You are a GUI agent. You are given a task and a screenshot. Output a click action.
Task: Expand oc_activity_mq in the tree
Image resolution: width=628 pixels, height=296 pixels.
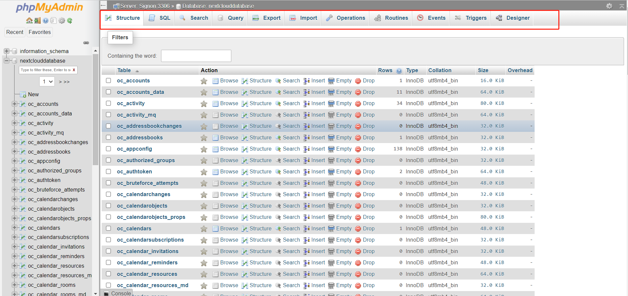14,133
